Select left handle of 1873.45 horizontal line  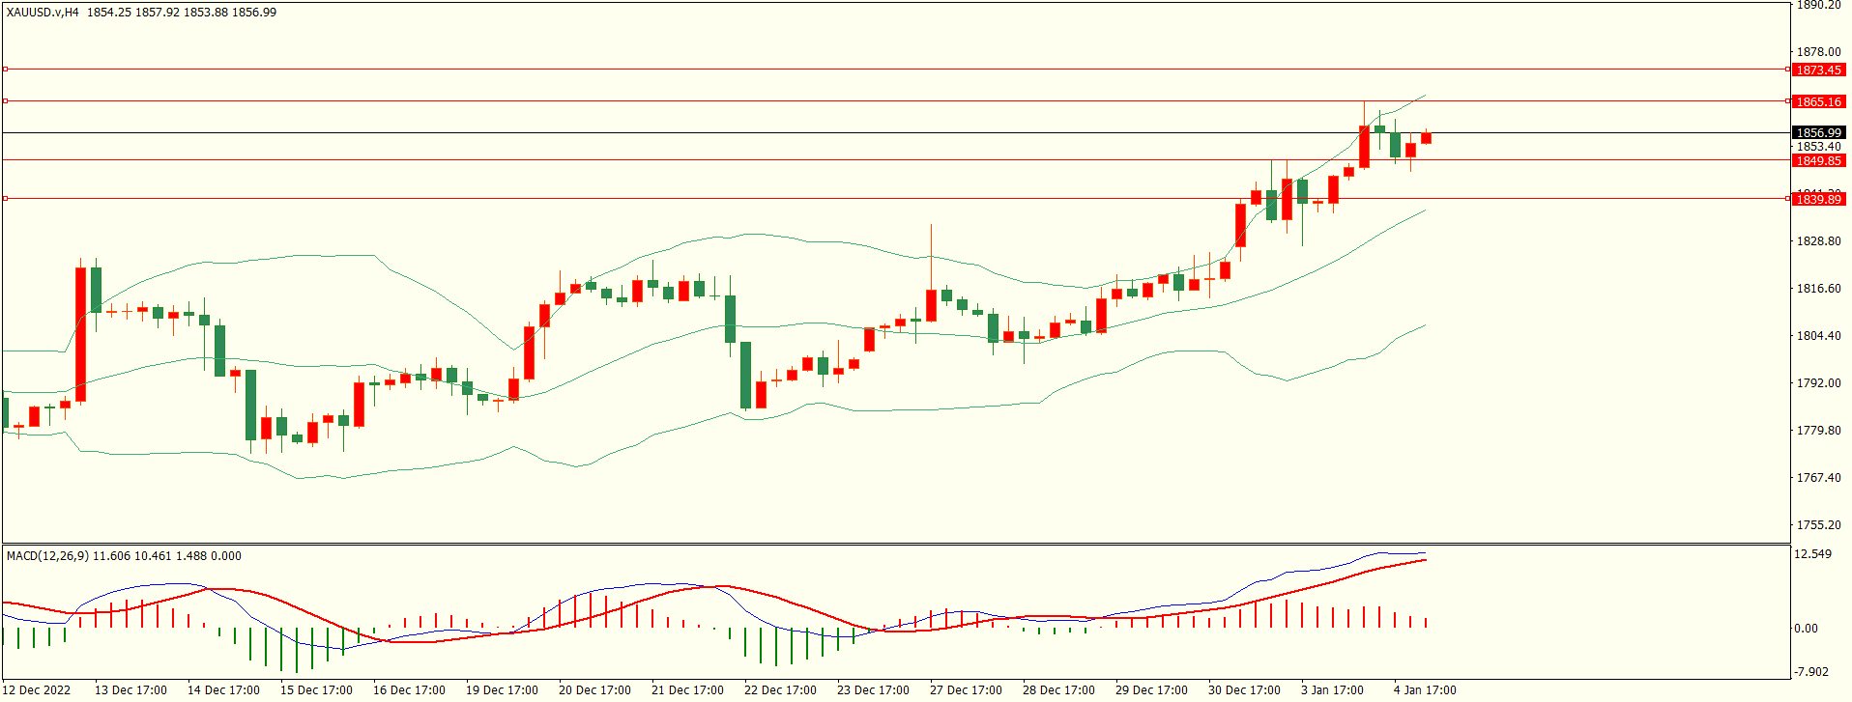pos(5,70)
